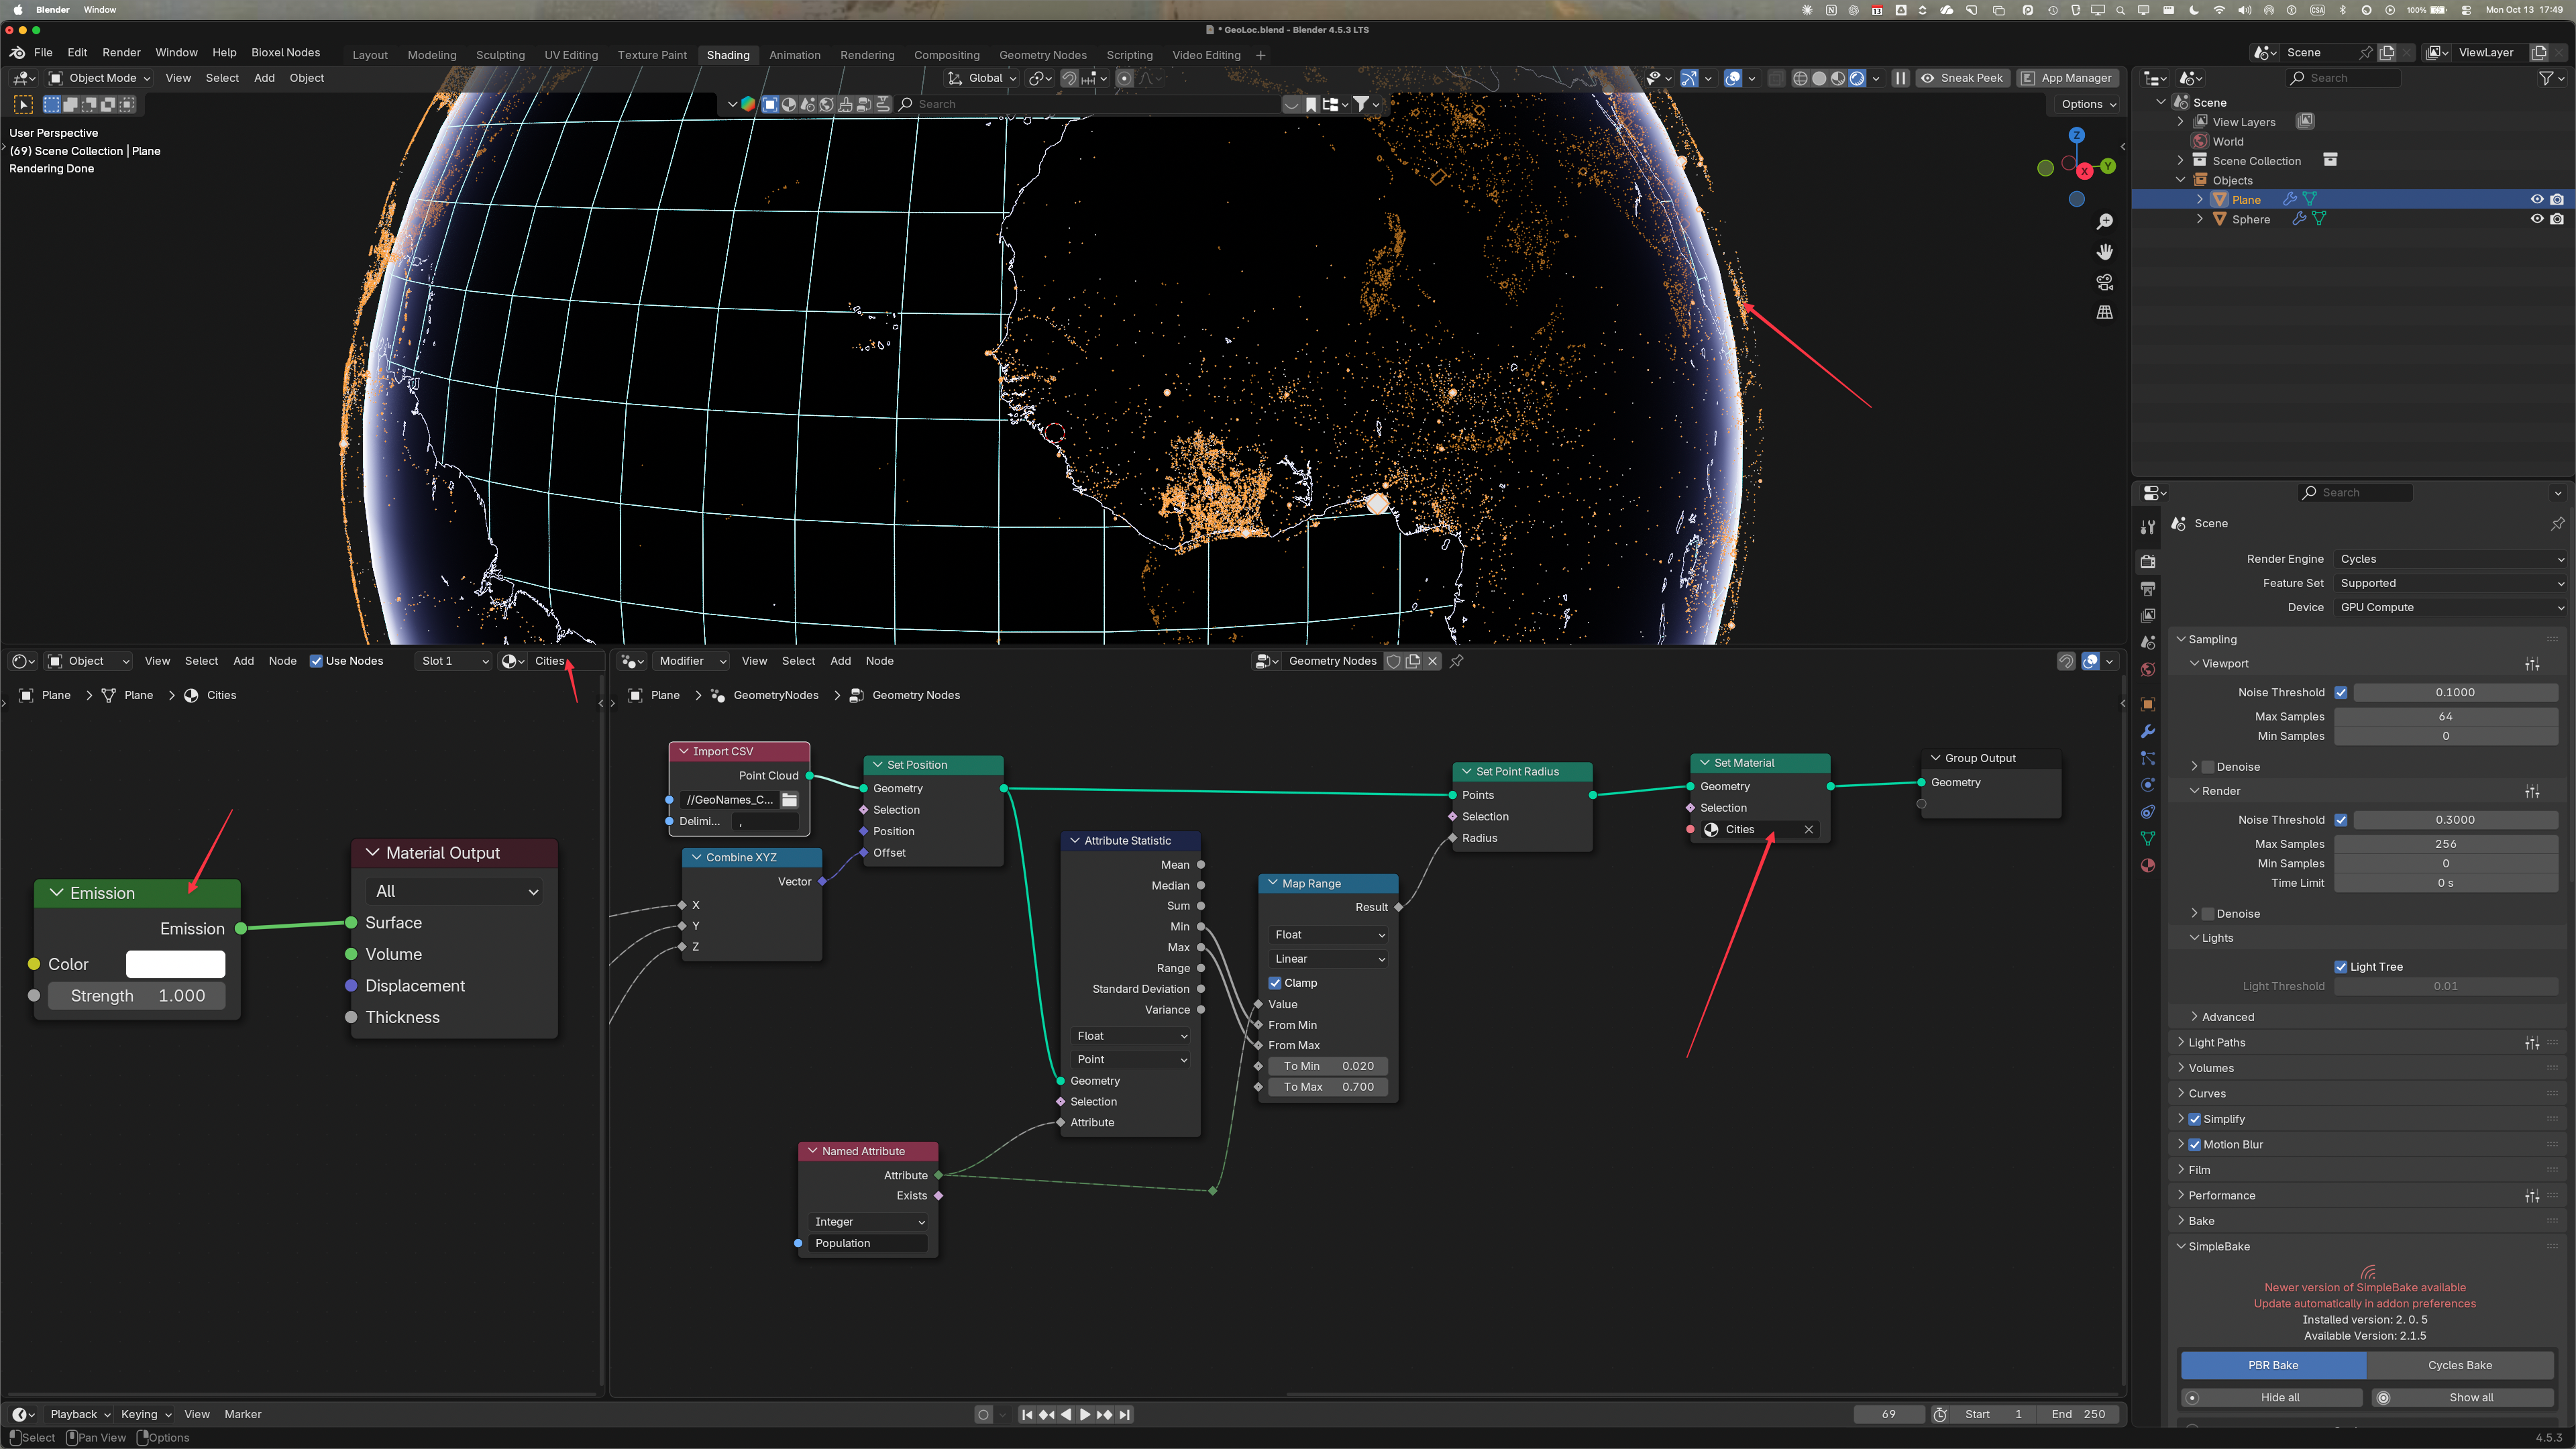Open the Physics properties tab
The image size is (2576, 1449).
tap(2148, 785)
